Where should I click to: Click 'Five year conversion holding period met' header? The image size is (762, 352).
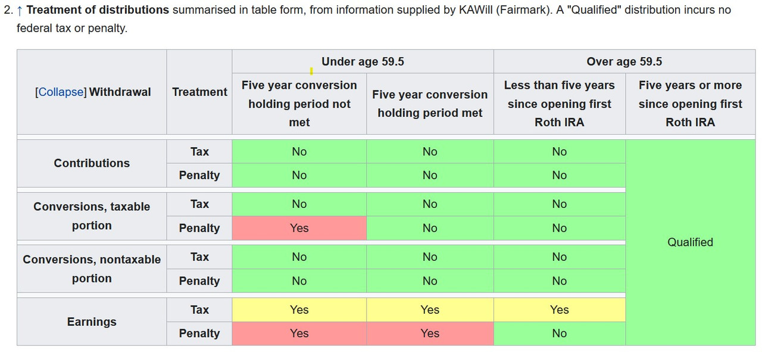[430, 104]
